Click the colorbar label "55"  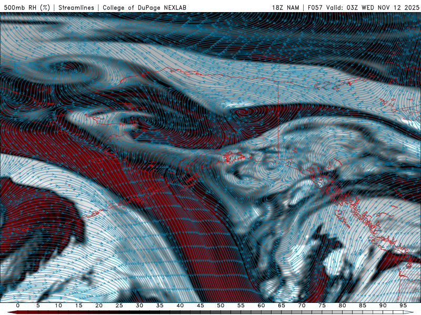[x=241, y=306]
